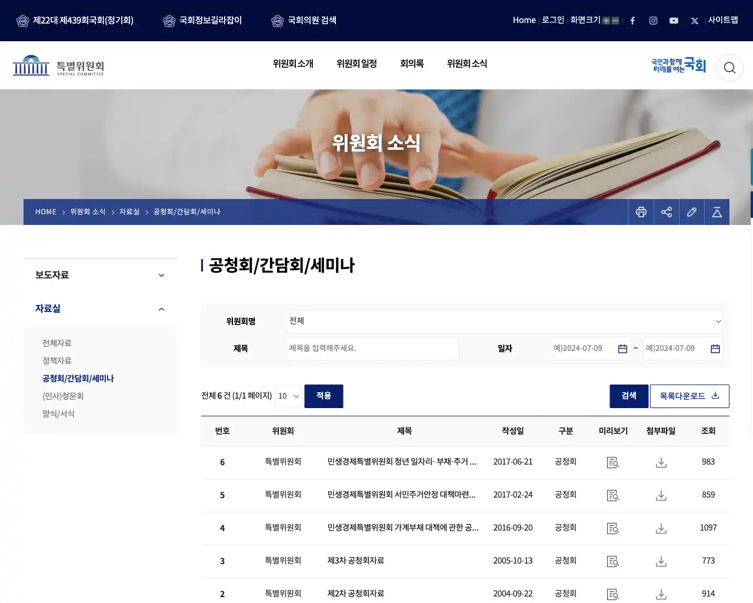Open the 사이트맵 link
753x603 pixels.
coord(723,20)
